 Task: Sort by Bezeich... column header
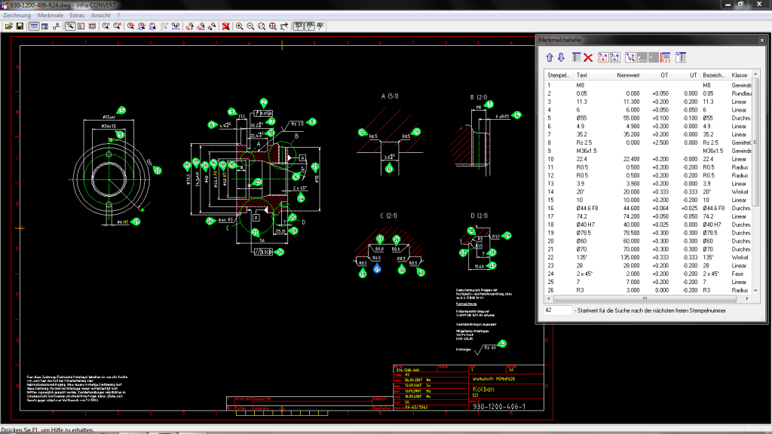pyautogui.click(x=715, y=75)
